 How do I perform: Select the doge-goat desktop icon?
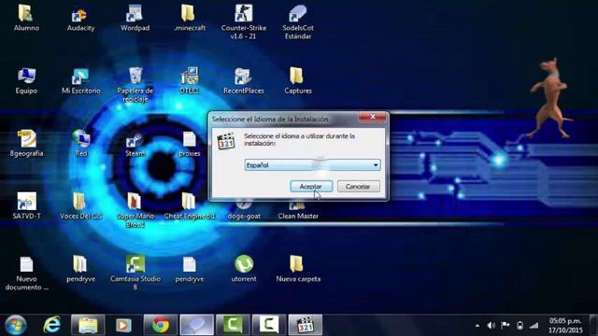243,208
